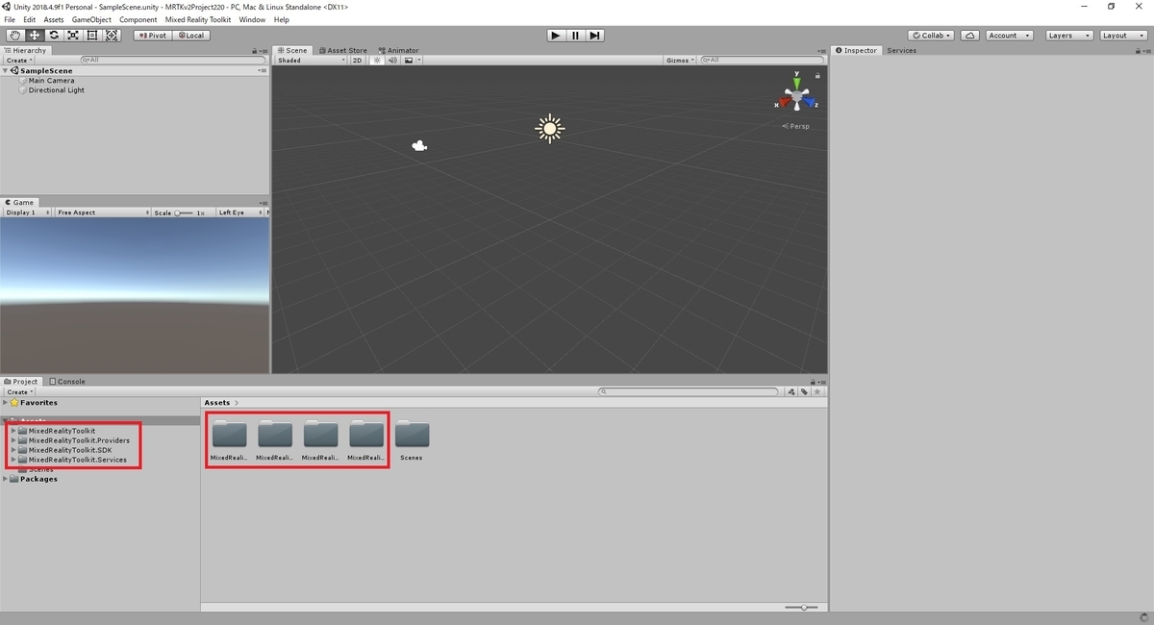The width and height of the screenshot is (1154, 625).
Task: Open the Component menu
Action: [138, 19]
